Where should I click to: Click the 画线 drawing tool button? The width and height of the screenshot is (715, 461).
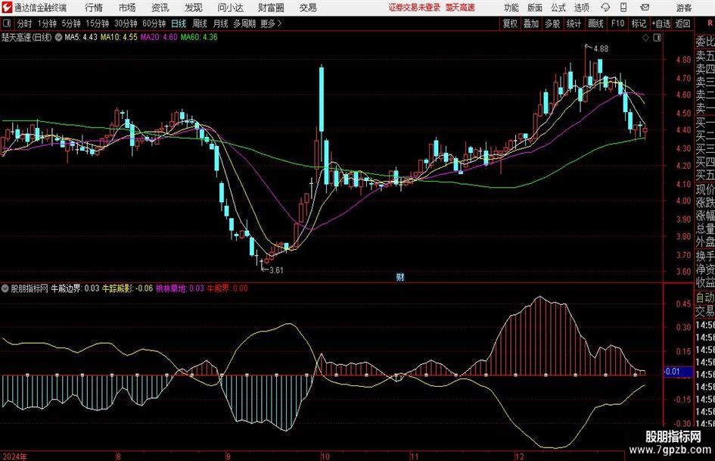(595, 23)
